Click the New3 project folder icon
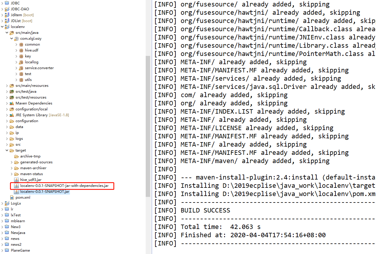376x254 pixels. [7, 227]
